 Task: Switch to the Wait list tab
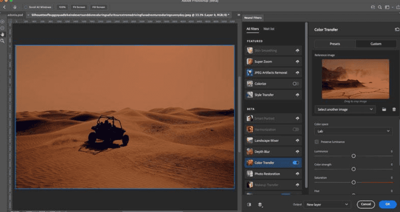pos(269,29)
